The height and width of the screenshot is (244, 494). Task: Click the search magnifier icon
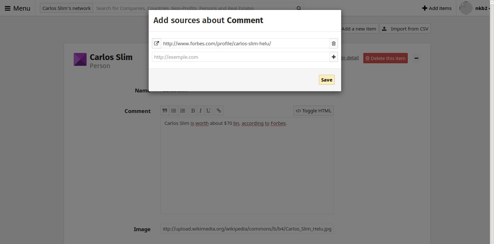(298, 8)
